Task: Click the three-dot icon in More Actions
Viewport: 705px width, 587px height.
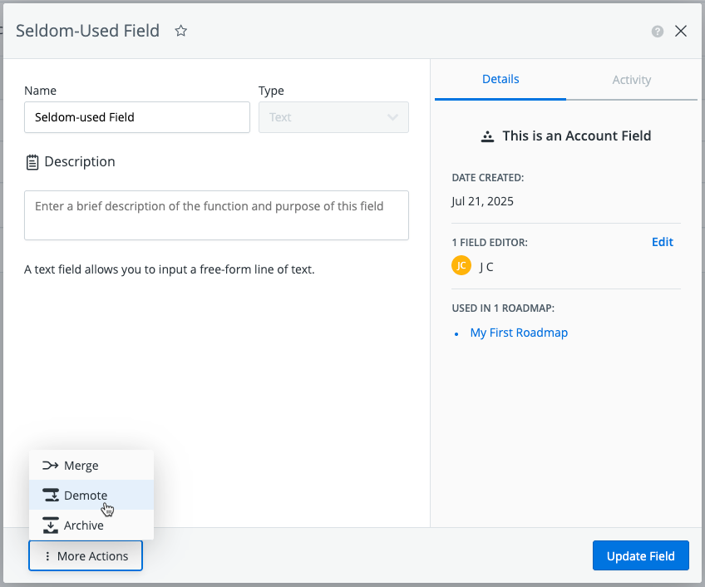Action: 47,556
